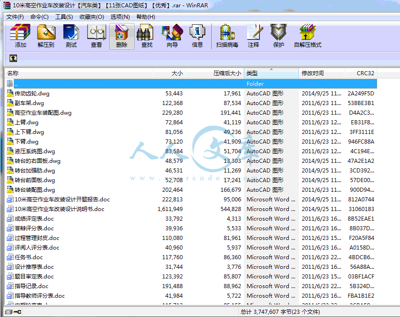Select file 过程管理封皮.doc
Image resolution: width=400 pixels, height=317 pixels.
[37, 238]
